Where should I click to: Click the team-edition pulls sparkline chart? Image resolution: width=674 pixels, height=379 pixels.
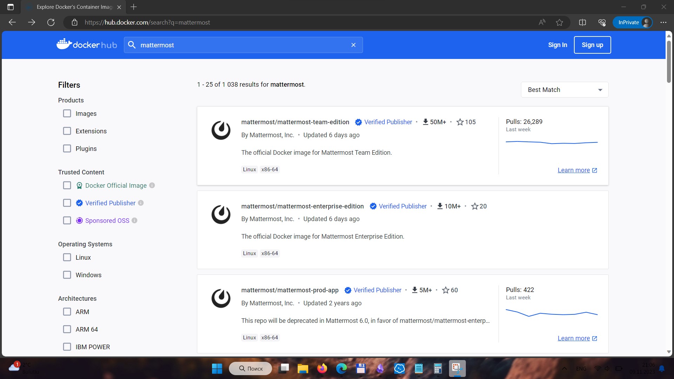[551, 142]
